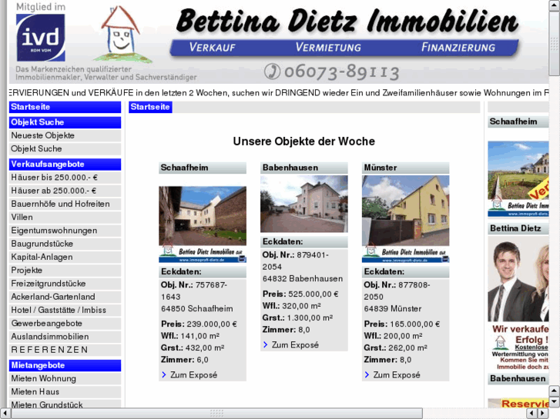Open Bauernhöfe und Hofreiten category
Image resolution: width=560 pixels, height=419 pixels.
[65, 204]
